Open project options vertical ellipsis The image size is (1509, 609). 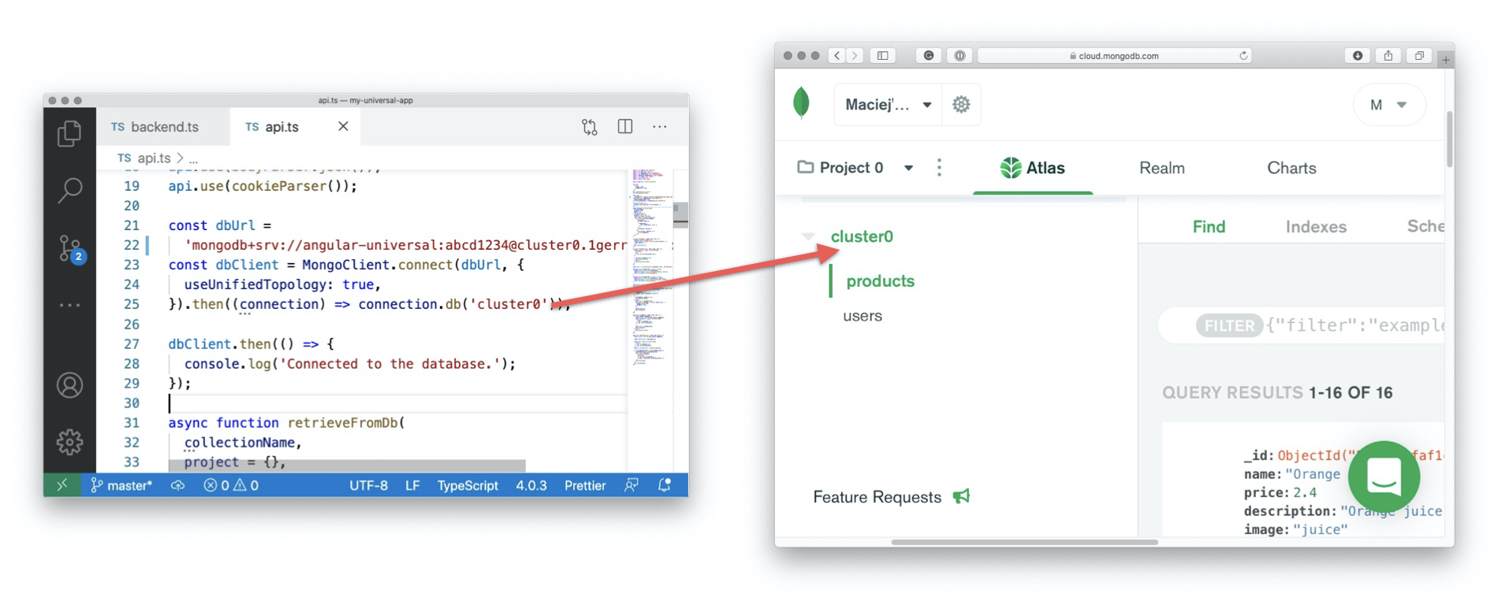pyautogui.click(x=939, y=168)
